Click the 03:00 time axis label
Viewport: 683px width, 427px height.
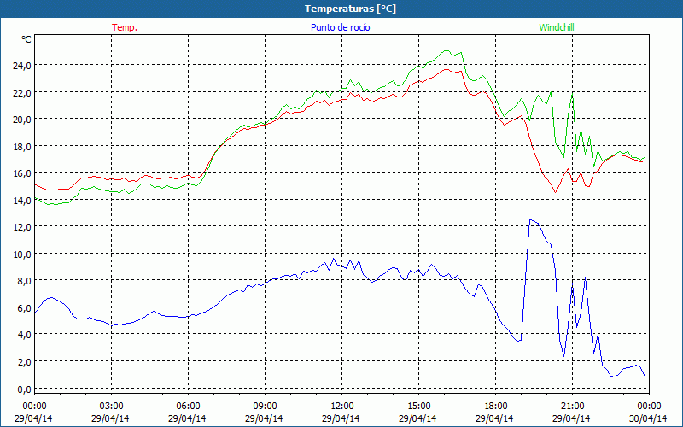pos(112,407)
